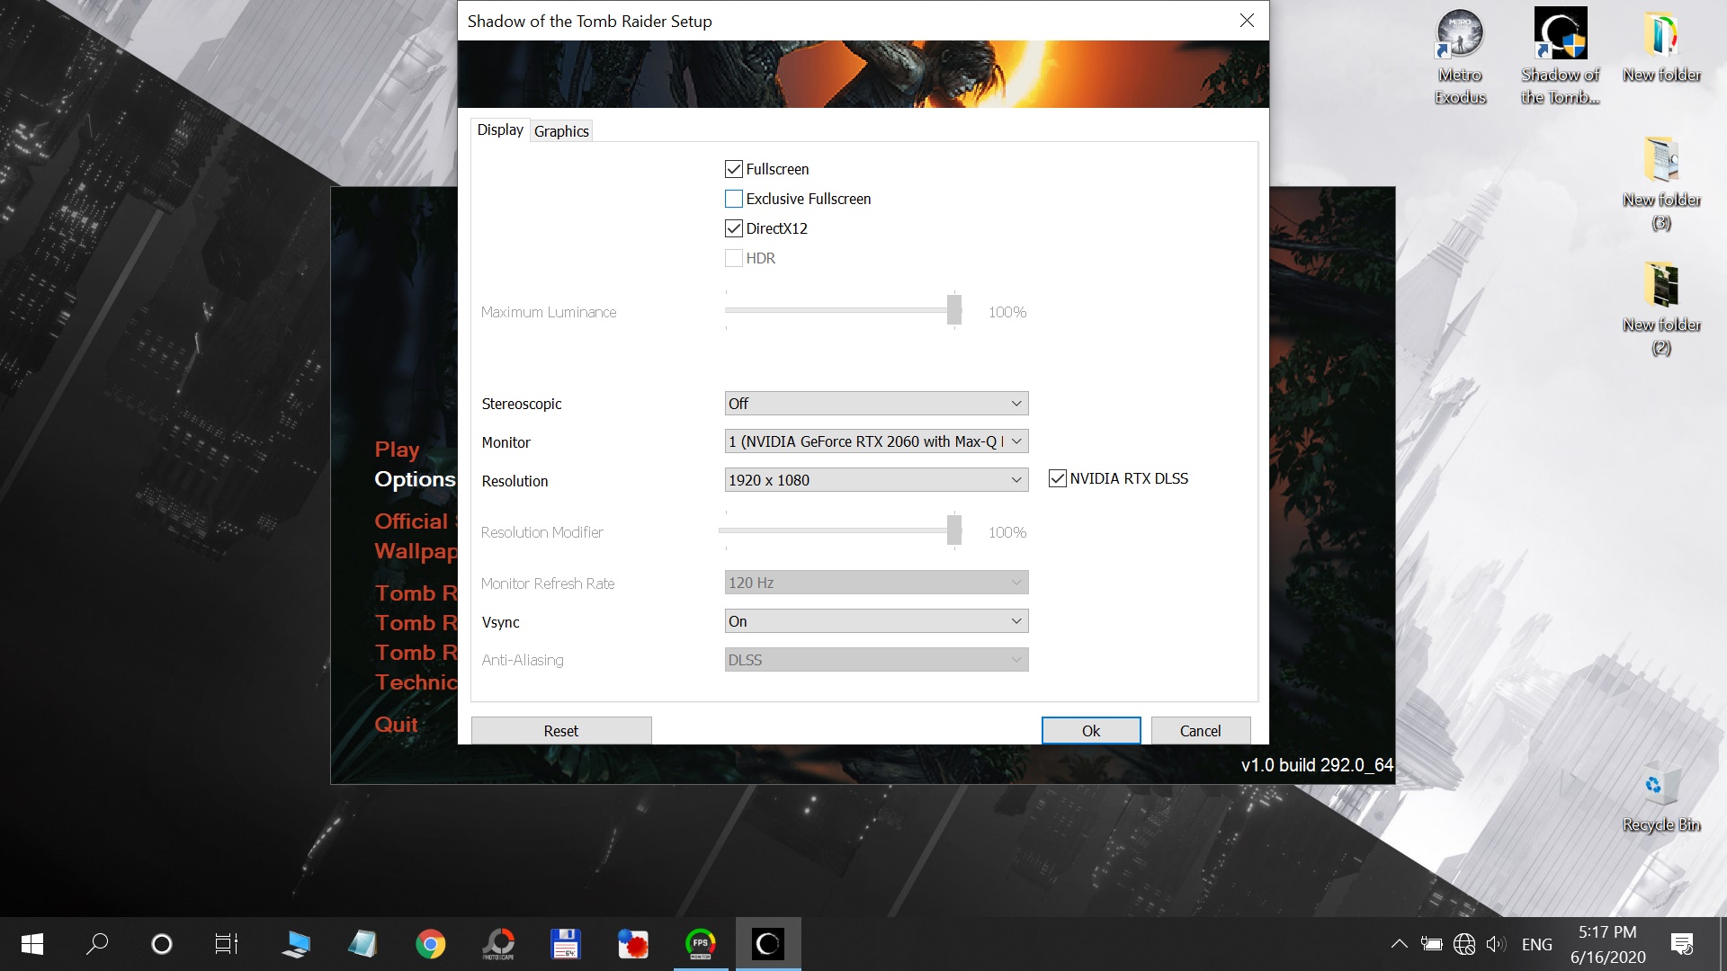Viewport: 1727px width, 971px height.
Task: Click Options in the launcher menu
Action: [416, 479]
